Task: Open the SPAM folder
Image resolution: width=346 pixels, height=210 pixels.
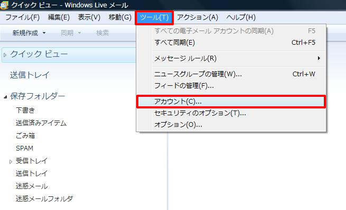Action: [x=24, y=148]
